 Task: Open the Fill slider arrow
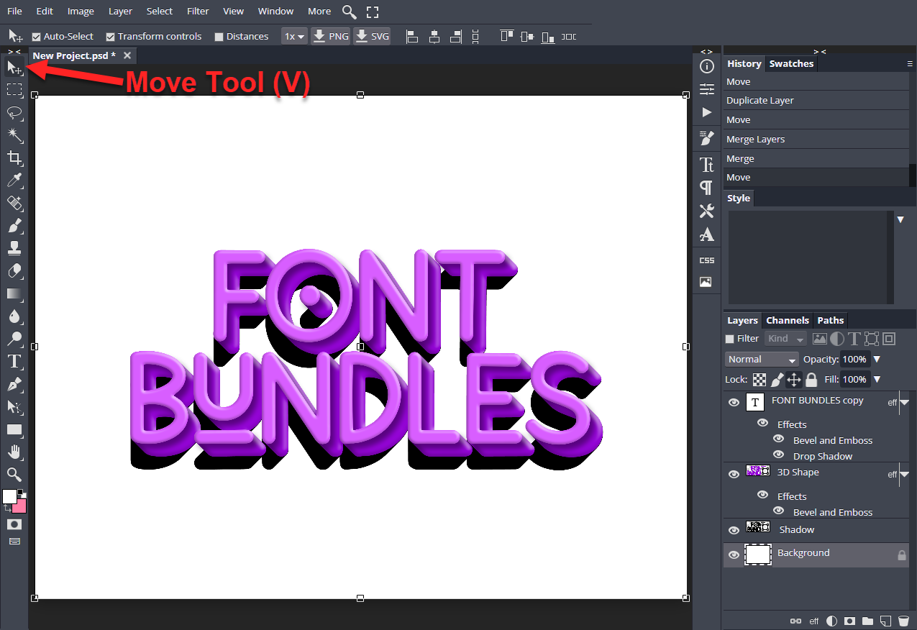tap(877, 379)
